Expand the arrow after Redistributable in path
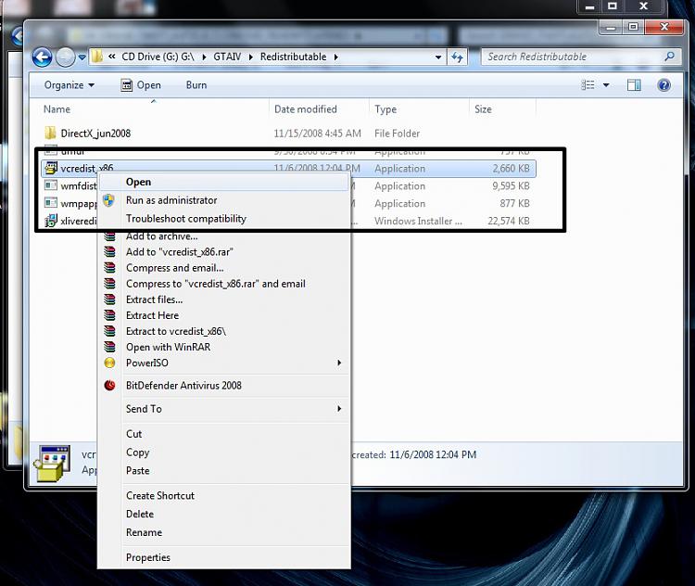Screen dimensions: 695x586 (336, 57)
